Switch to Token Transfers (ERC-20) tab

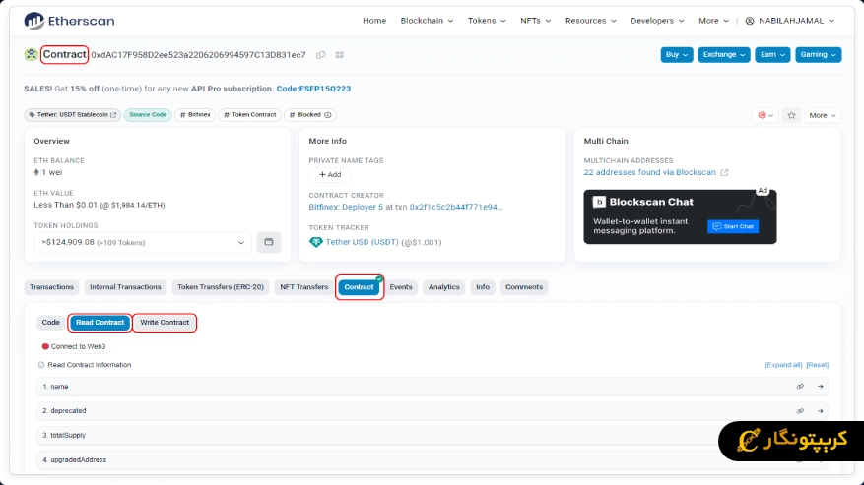[x=221, y=287]
